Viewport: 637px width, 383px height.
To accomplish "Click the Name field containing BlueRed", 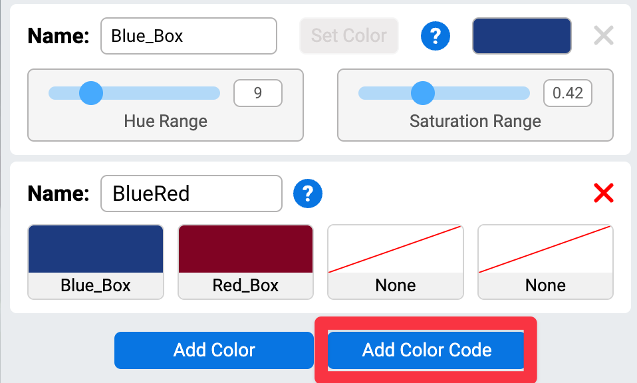I will pyautogui.click(x=191, y=193).
